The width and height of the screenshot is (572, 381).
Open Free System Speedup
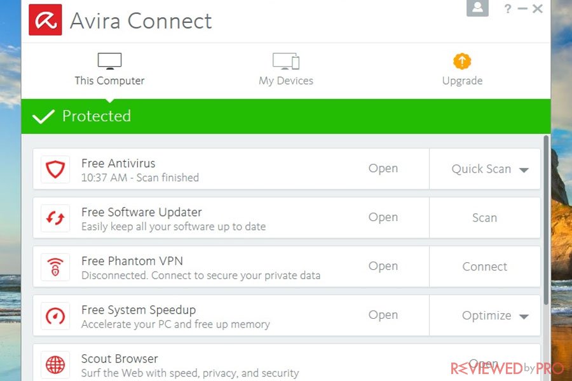click(x=383, y=315)
